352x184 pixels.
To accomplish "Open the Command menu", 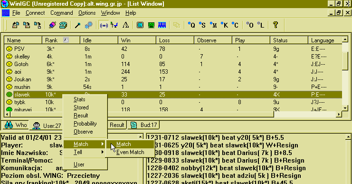I will point(61,13).
